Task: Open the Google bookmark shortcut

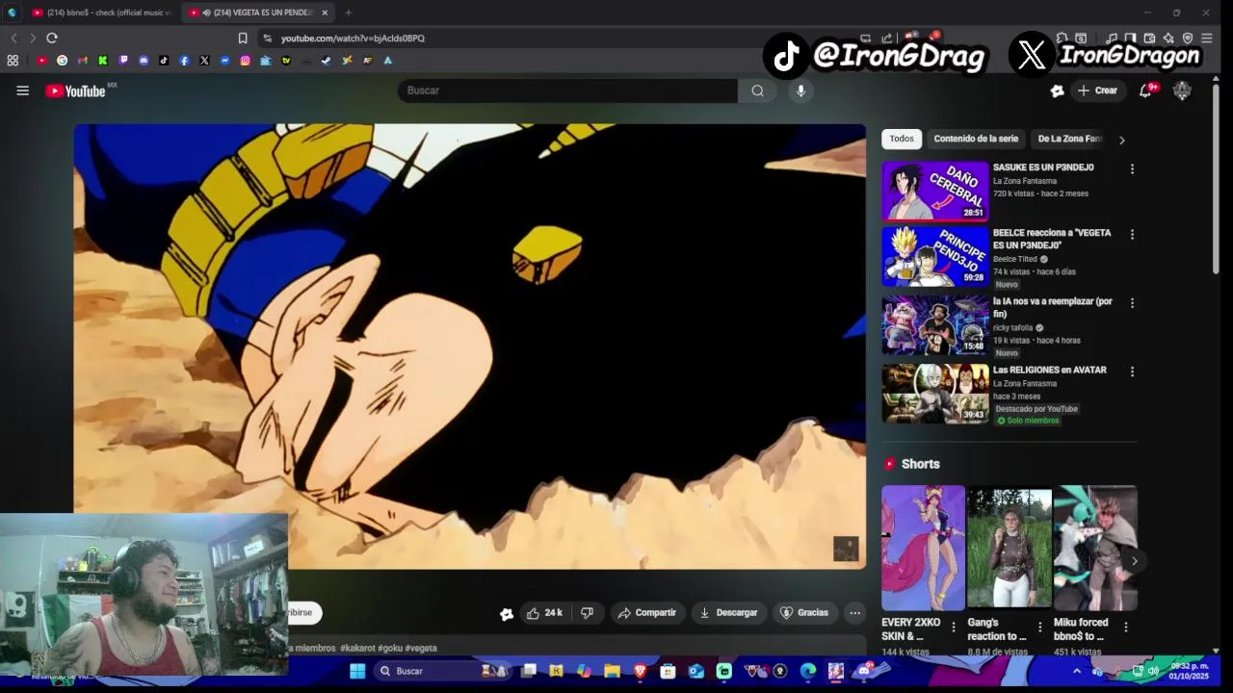Action: [63, 61]
